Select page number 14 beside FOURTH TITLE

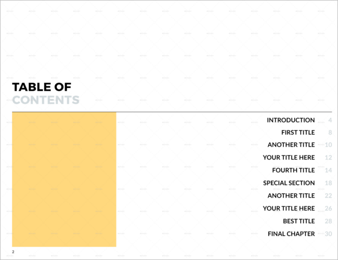click(328, 170)
